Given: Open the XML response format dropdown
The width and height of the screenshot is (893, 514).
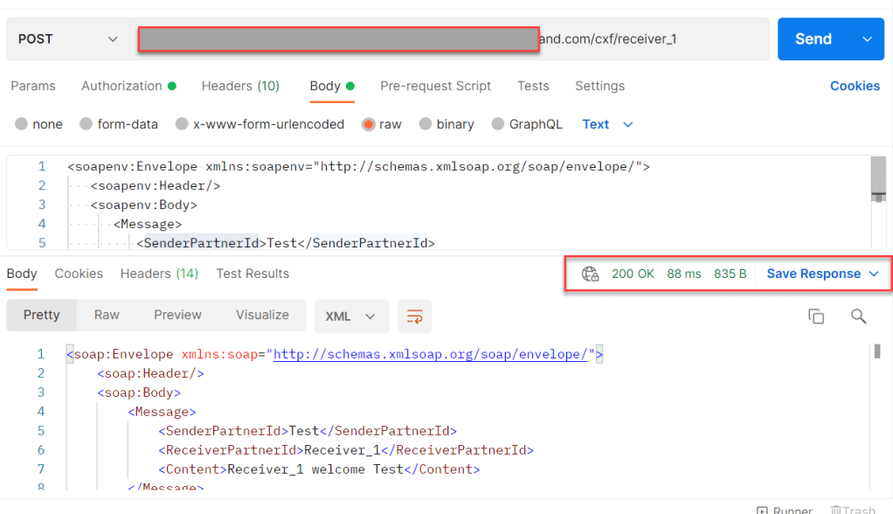Looking at the screenshot, I should [350, 316].
